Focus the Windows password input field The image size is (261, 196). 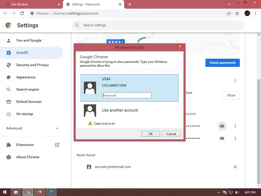(x=126, y=95)
